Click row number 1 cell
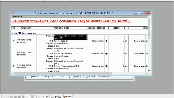Viewport: 174px width, 98px height. coord(14,41)
